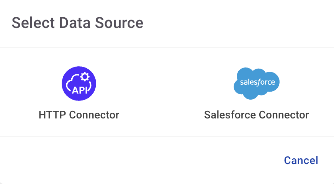Choose the HTTP data source icon
334x184 pixels.
(79, 83)
